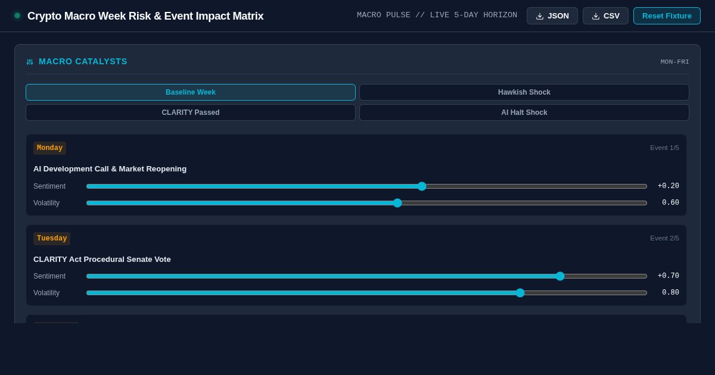The height and width of the screenshot is (375, 715).
Task: Click the sliders icon beside Macro Catalysts
Action: (30, 62)
